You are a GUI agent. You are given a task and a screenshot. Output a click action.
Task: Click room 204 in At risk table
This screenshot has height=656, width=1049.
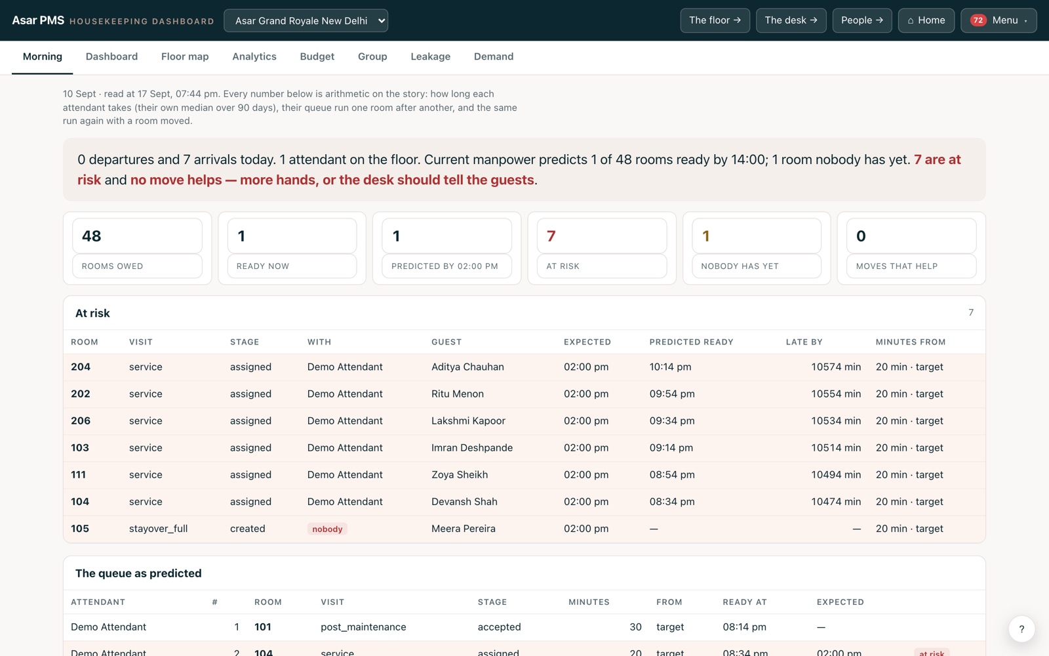81,367
